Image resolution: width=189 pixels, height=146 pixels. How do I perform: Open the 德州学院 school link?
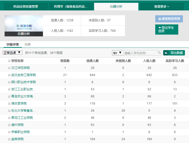(x=17, y=125)
